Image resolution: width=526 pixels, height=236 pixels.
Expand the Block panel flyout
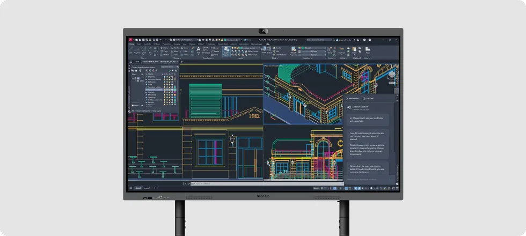[x=275, y=58]
